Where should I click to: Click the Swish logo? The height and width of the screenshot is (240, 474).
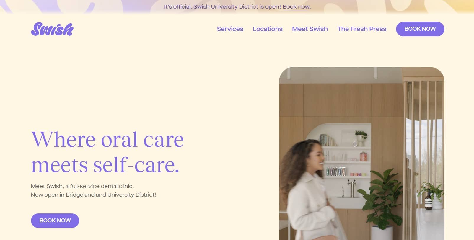pyautogui.click(x=52, y=29)
